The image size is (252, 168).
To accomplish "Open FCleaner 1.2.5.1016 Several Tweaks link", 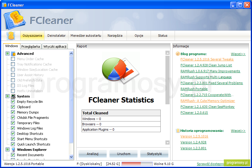I will pyautogui.click(x=207, y=59).
